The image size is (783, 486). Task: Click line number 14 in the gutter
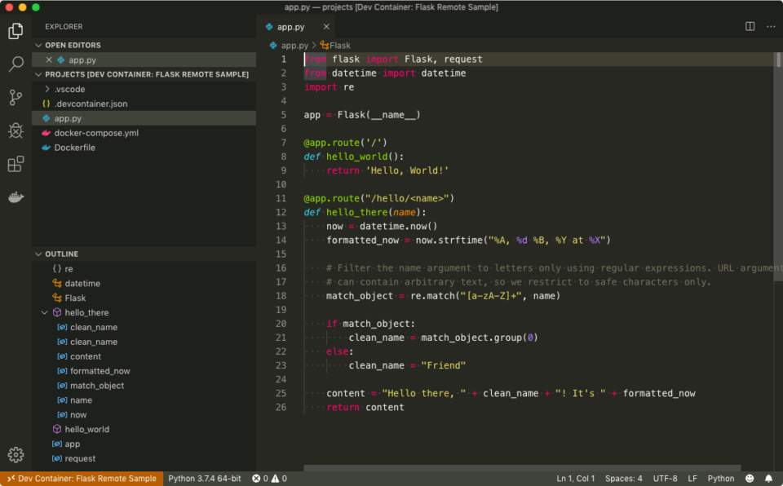281,241
